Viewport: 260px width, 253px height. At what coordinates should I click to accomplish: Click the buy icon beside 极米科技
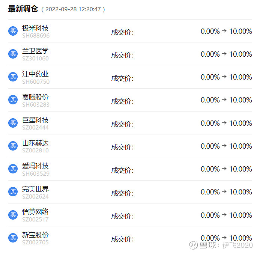pos(13,31)
